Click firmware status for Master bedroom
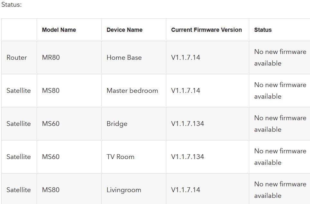 click(280, 91)
